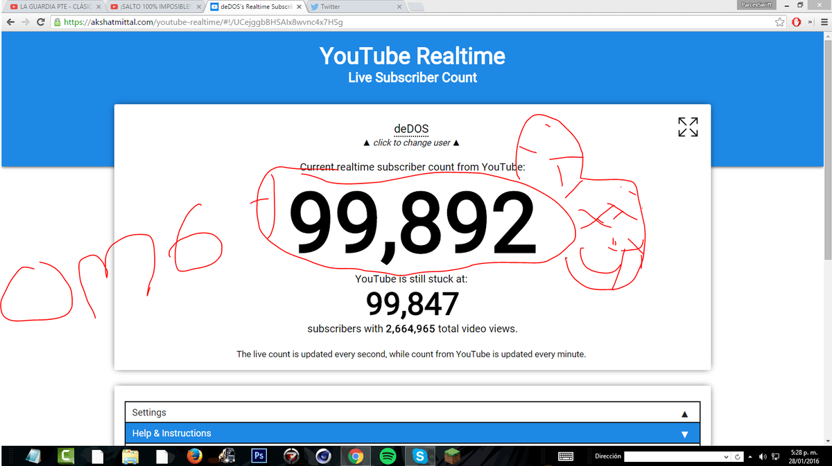This screenshot has width=832, height=466.
Task: Enter fullscreen mode with the expand arrows icon
Action: pyautogui.click(x=688, y=127)
